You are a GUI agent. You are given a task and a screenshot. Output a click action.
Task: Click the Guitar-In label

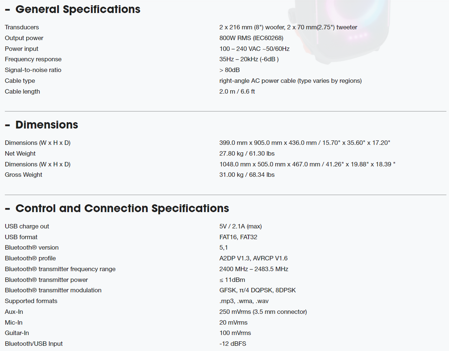[x=17, y=333]
